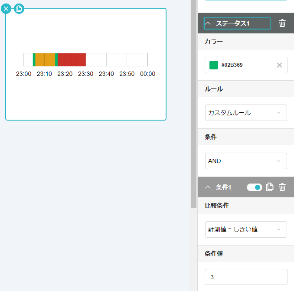Viewport: 294px width, 291px height.
Task: Click the 比較条件 section label
Action: pyautogui.click(x=216, y=206)
